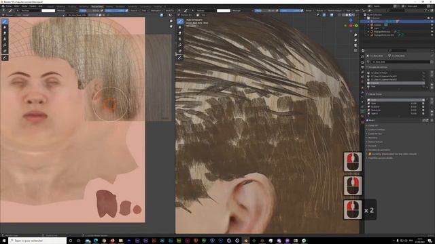The image size is (435, 244).
Task: Click the pan hand gizmo in the 3D viewport
Action: point(355,40)
